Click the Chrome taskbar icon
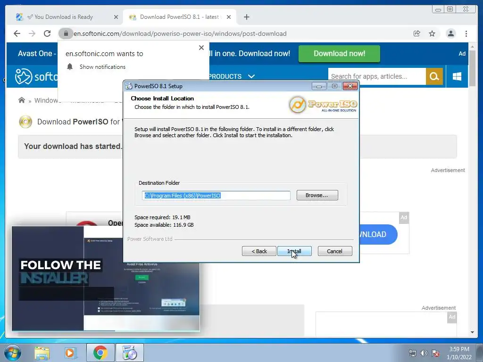The image size is (483, 362). click(100, 353)
